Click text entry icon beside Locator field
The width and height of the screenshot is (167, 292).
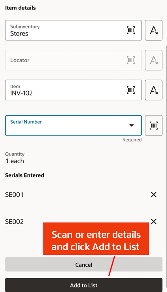pos(154,60)
